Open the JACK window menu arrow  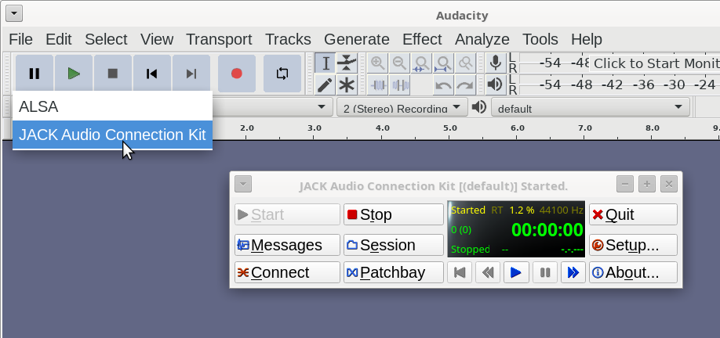243,184
